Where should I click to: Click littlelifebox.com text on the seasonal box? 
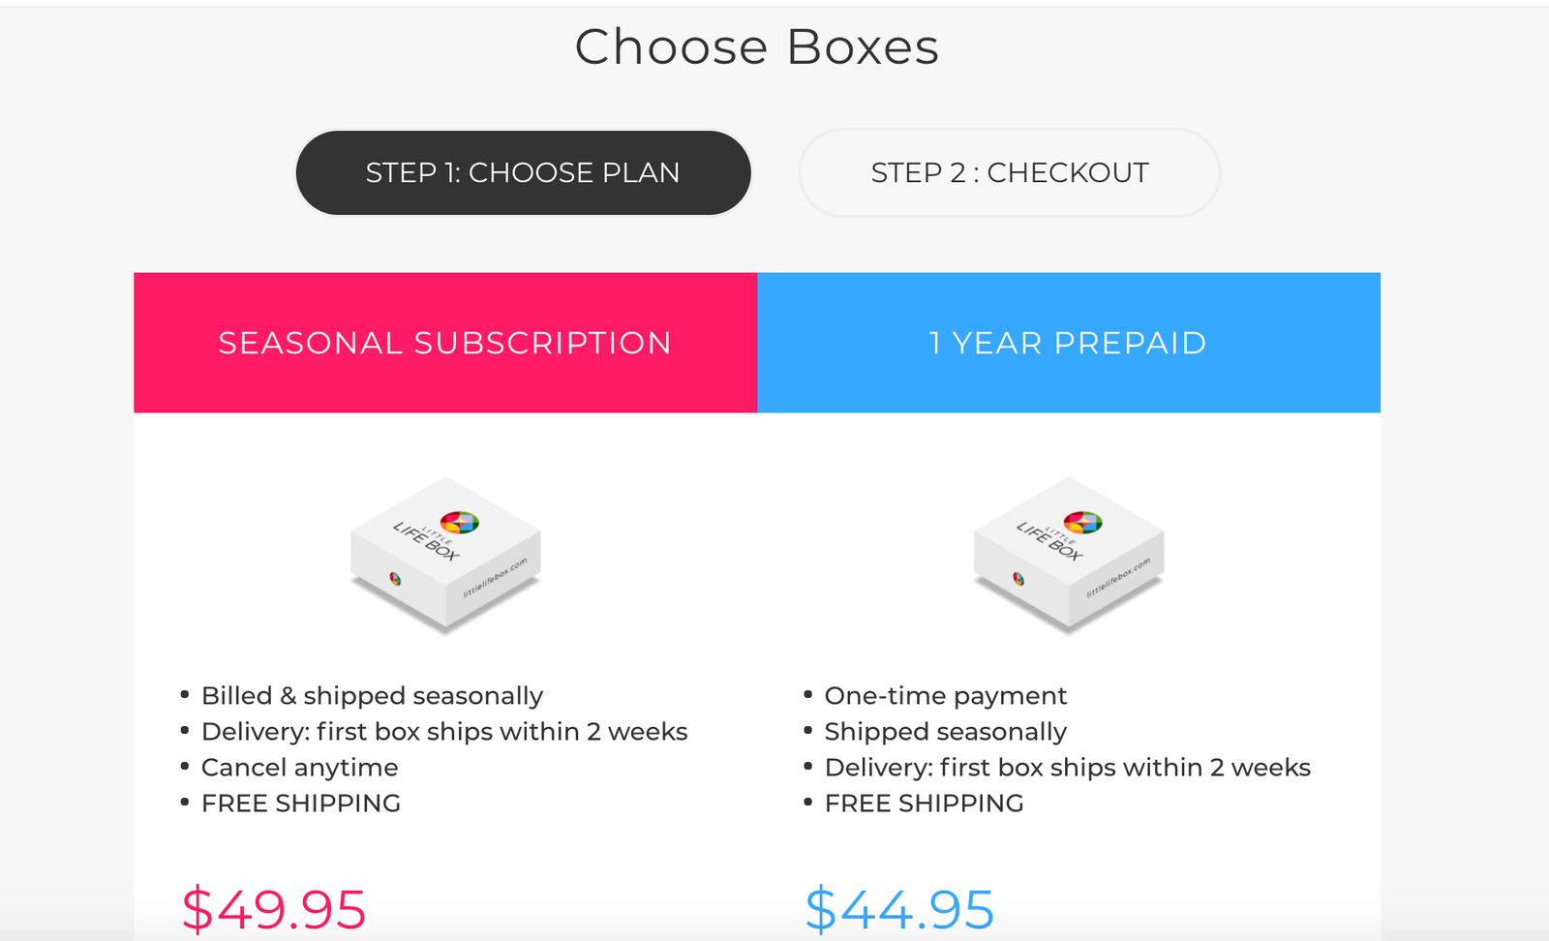[495, 578]
